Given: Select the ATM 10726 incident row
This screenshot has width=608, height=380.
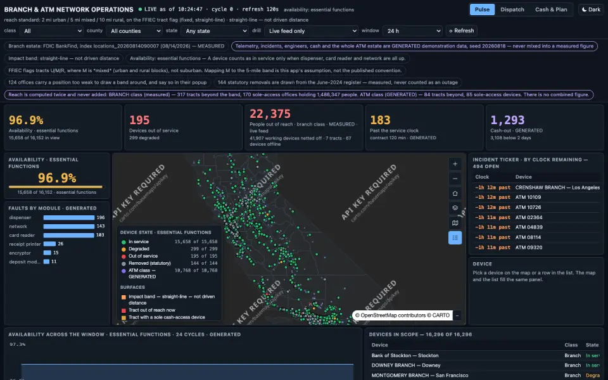Looking at the screenshot, I should [x=537, y=208].
